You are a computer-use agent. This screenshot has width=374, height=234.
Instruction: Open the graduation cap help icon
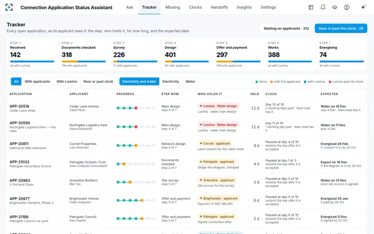click(335, 7)
